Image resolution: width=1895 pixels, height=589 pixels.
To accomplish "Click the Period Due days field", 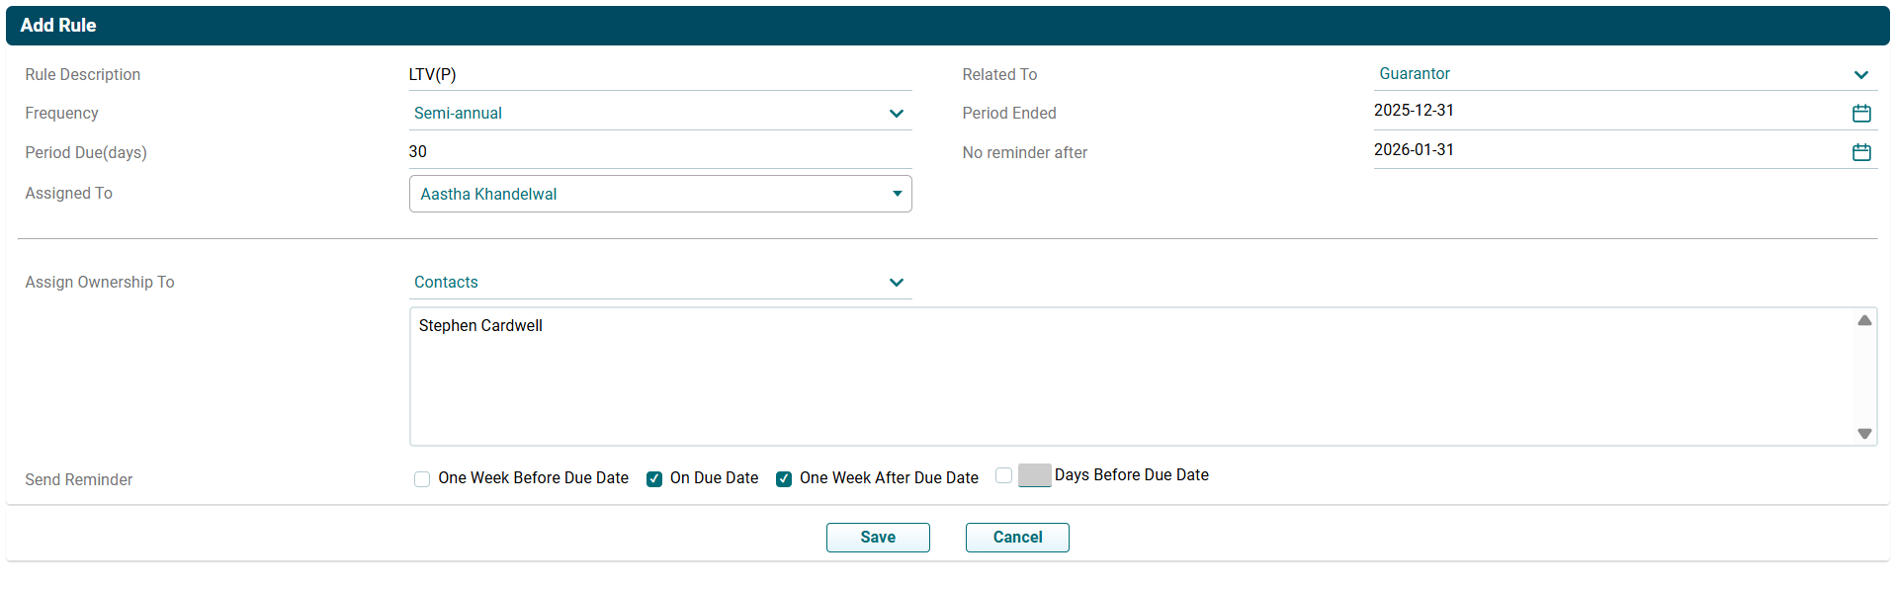I will 659,152.
